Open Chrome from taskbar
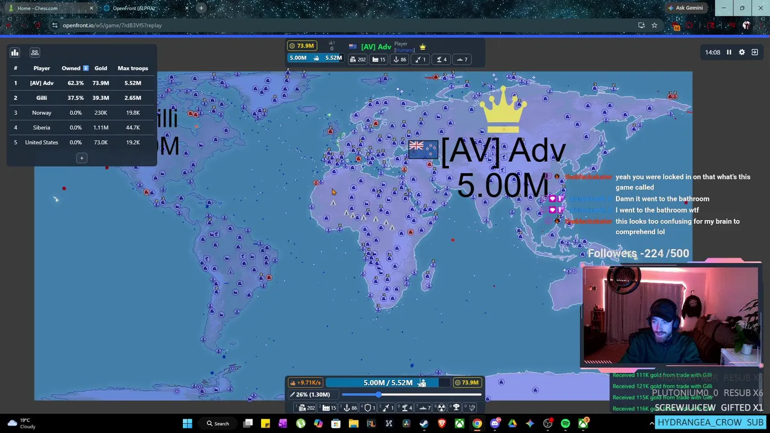 pos(477,424)
